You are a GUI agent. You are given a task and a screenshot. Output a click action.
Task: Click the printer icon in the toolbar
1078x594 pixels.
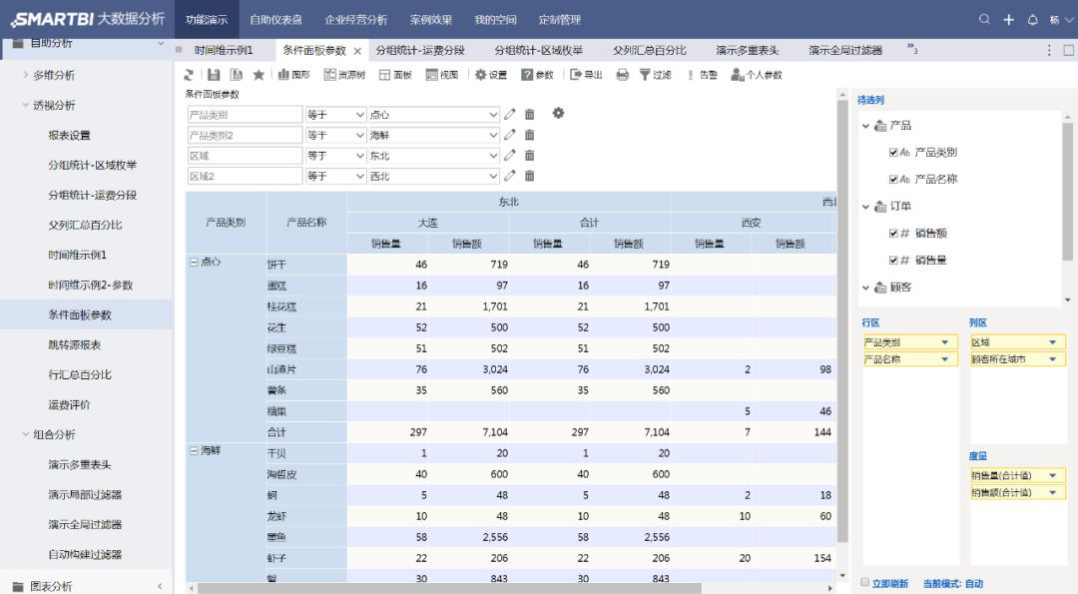click(622, 75)
